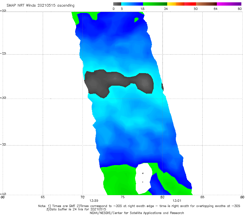Click the color bar label '50'
245x215 pixels.
(196, 9)
